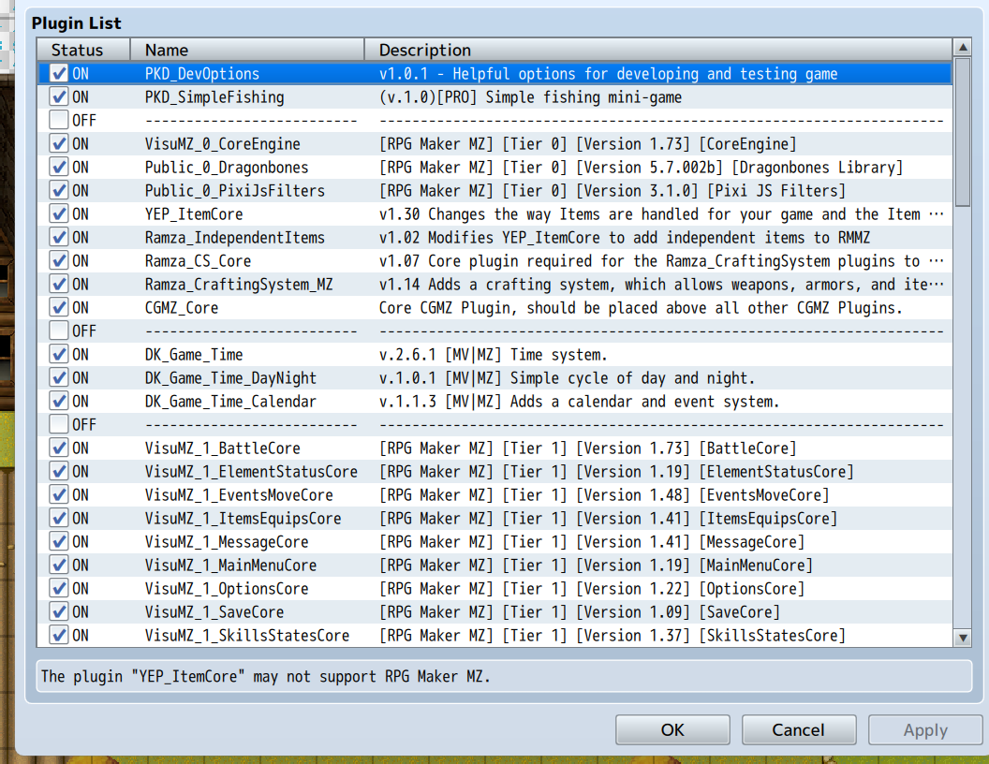989x764 pixels.
Task: Select the VisuMZ_1_SaveCore plugin name
Action: [x=214, y=612]
